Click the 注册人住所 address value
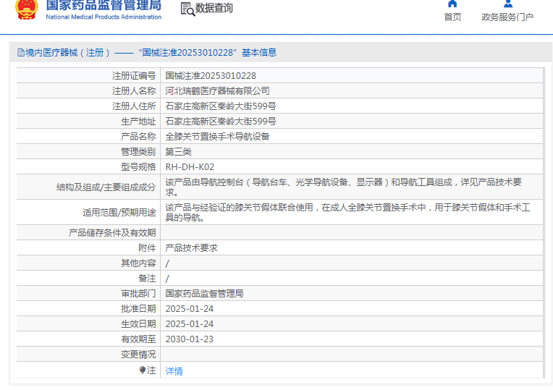 [x=221, y=106]
